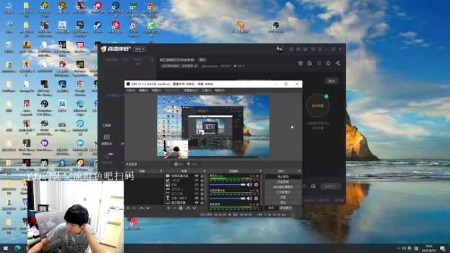Image resolution: width=450 pixels, height=253 pixels.
Task: Click the lock icon in 直播伴侣 toolbar
Action: [x=310, y=63]
